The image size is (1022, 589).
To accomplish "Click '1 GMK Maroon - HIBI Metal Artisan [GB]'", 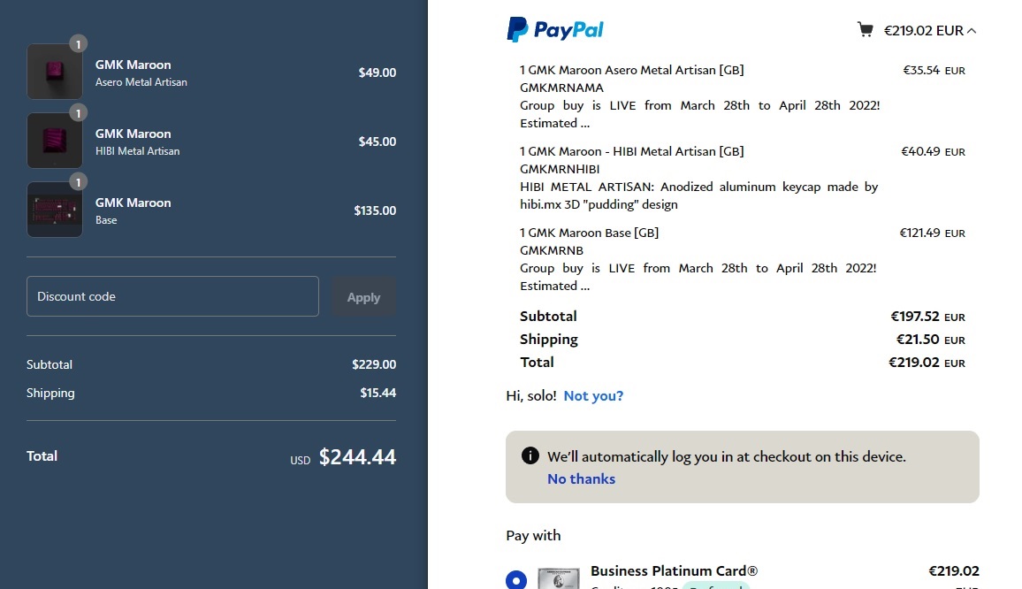I will (x=631, y=151).
